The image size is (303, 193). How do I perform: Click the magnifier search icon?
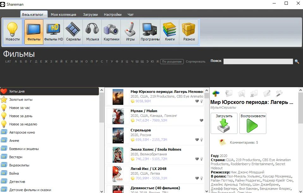tap(297, 62)
